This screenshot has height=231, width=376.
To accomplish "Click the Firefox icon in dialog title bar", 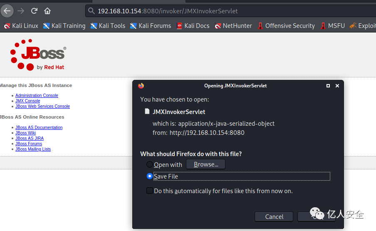I will [x=141, y=86].
